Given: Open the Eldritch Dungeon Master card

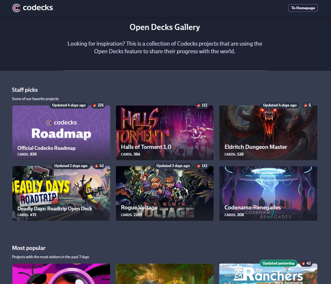Looking at the screenshot, I should point(268,133).
